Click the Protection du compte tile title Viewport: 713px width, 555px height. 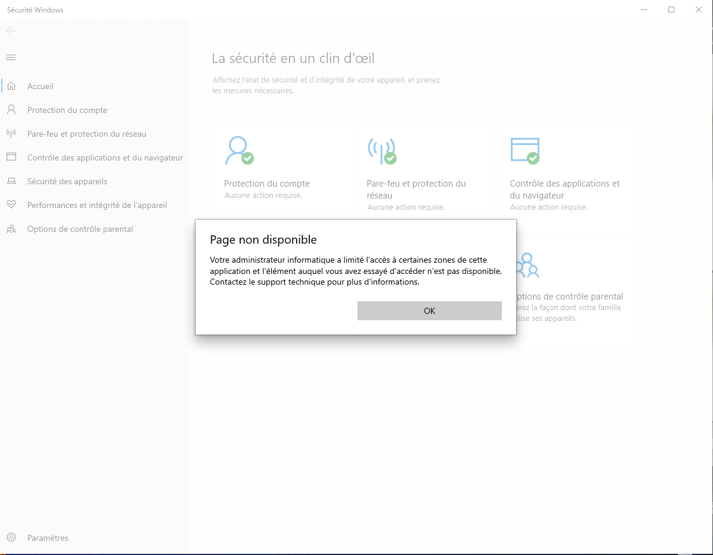click(266, 183)
